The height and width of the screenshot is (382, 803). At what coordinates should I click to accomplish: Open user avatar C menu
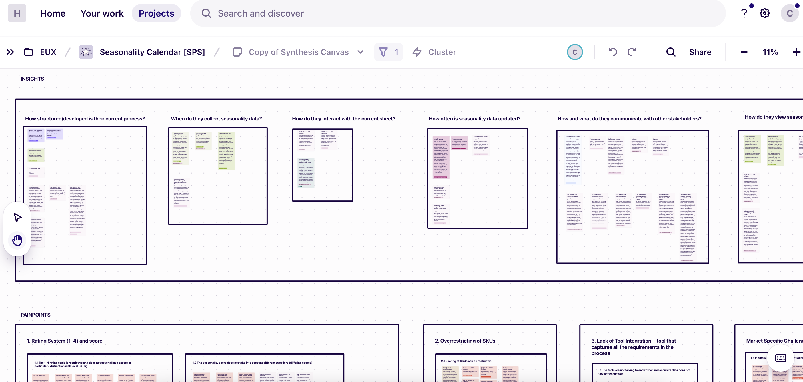(789, 13)
